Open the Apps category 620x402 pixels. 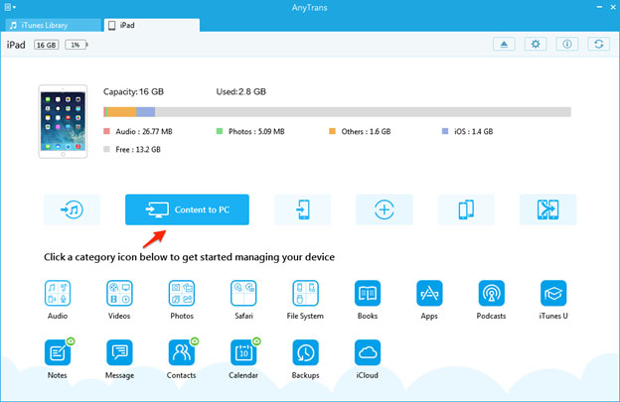coord(429,293)
